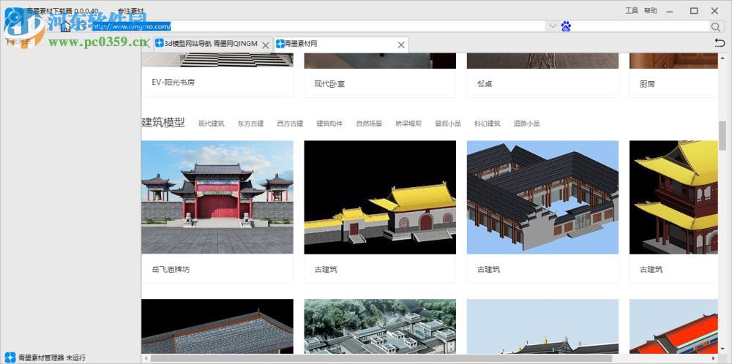The width and height of the screenshot is (732, 364).
Task: Click the 建筑模型 section heading
Action: tap(163, 123)
